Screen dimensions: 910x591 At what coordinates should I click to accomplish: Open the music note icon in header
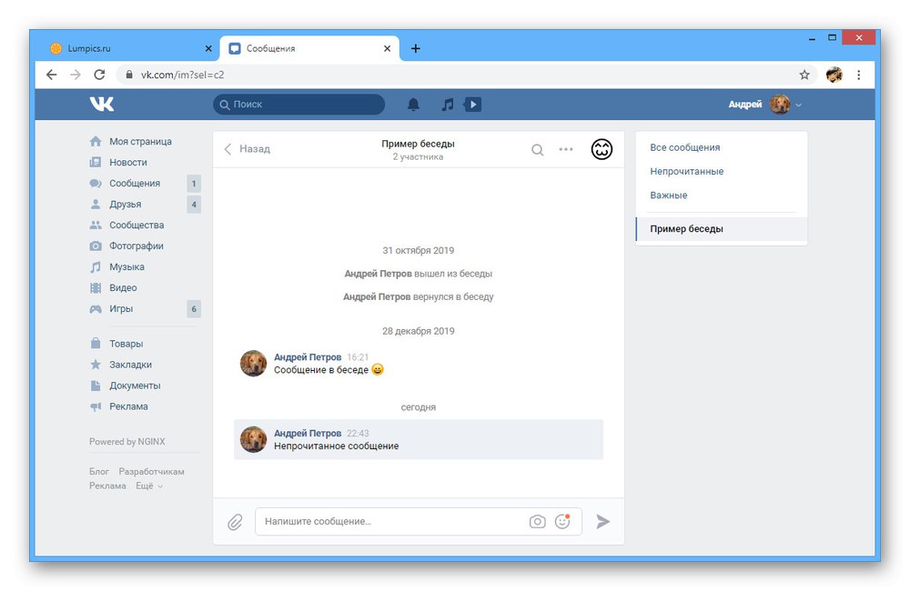tap(448, 105)
